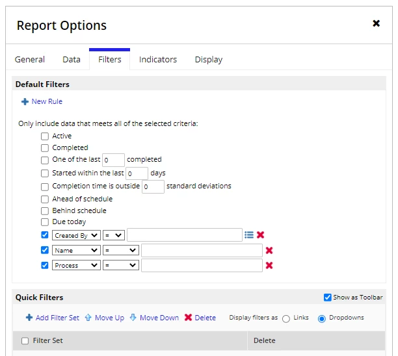Open the Name field dropdown
Viewport: 398px width, 356px height.
click(x=76, y=250)
